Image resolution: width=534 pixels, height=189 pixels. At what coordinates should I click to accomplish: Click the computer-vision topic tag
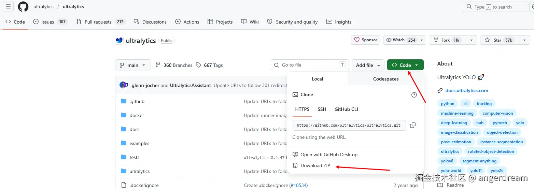[498, 113]
